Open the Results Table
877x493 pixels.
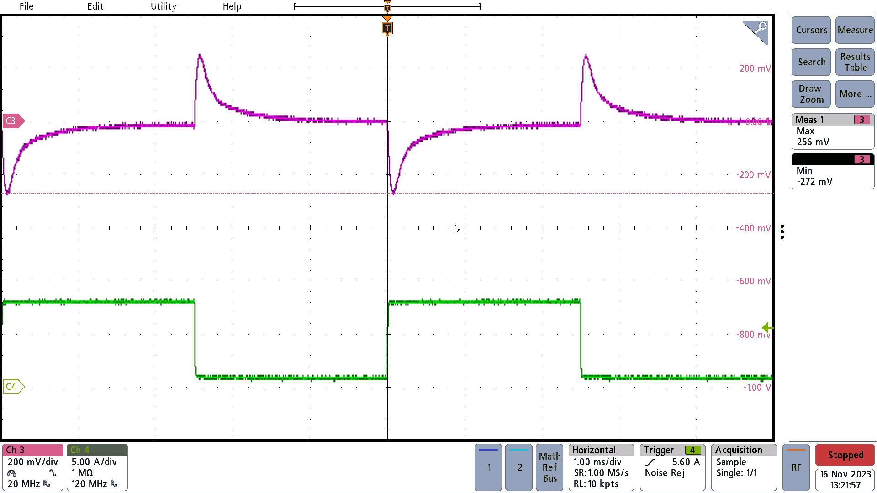pos(855,62)
